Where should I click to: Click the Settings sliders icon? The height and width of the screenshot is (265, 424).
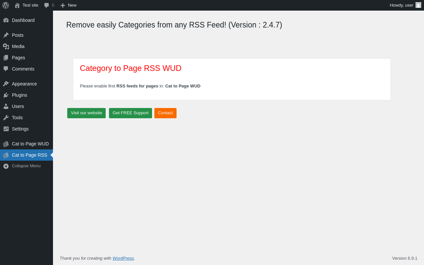pos(6,129)
